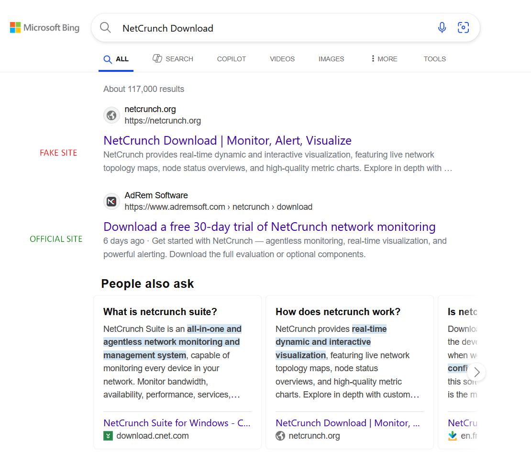Click the netcrunch.org globe favicon
Viewport: 531px width, 454px height.
pyautogui.click(x=111, y=115)
